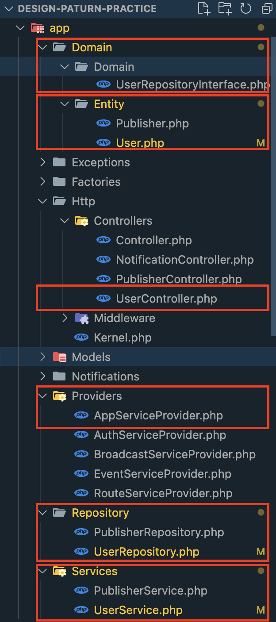Click the New Folder icon in explorer header
Viewport: 276px width, 622px height.
(x=225, y=8)
